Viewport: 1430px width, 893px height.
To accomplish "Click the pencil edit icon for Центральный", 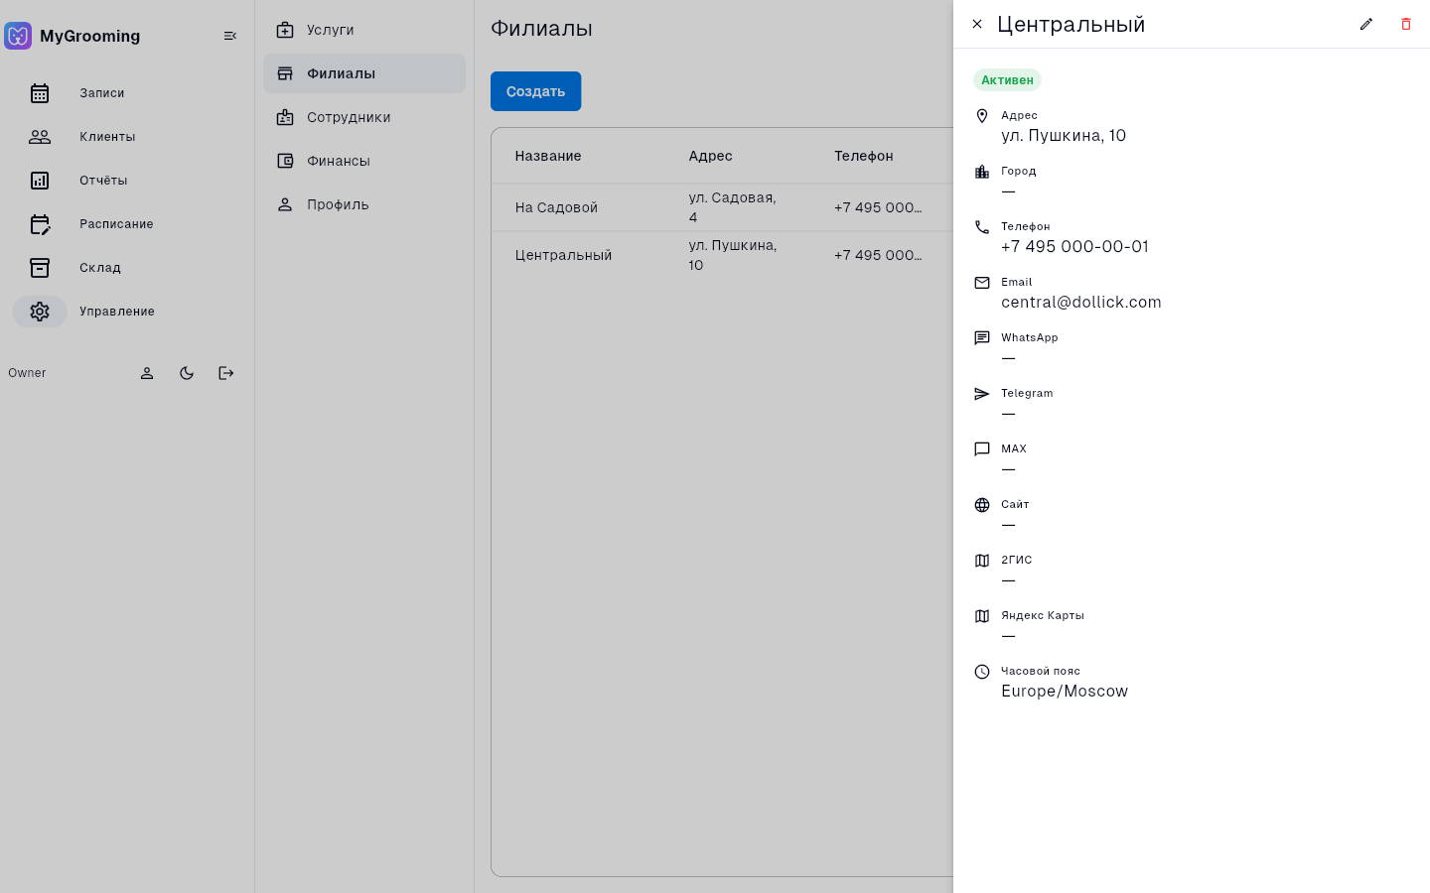I will (x=1366, y=24).
